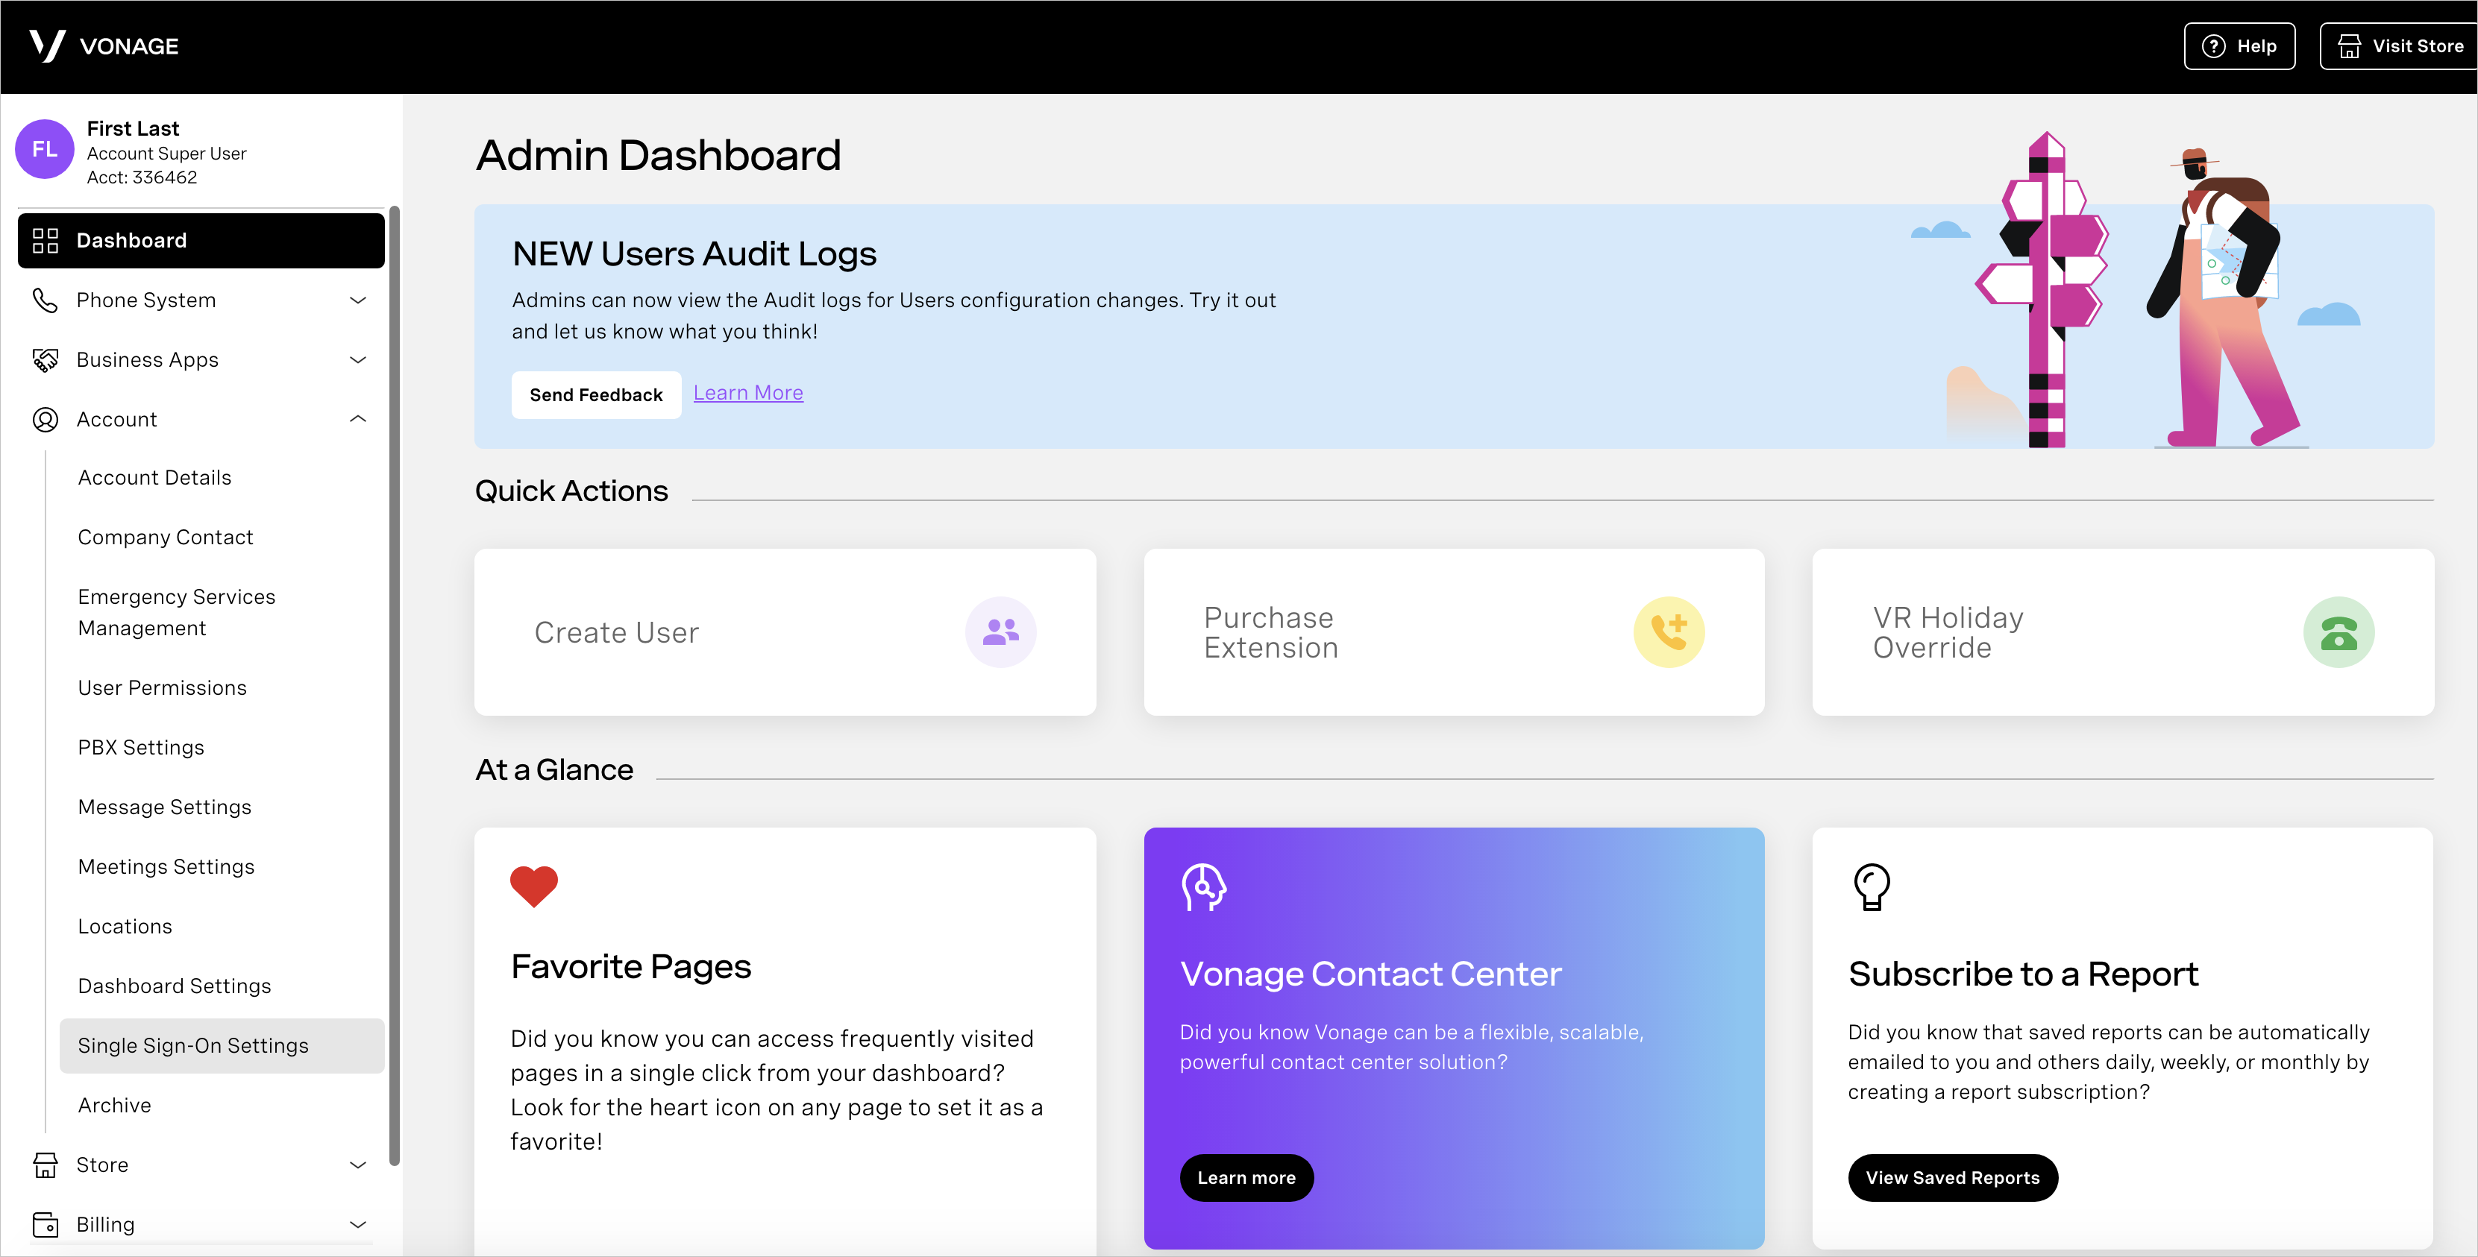Click Learn More link in audit logs banner
This screenshot has height=1257, width=2478.
(x=747, y=393)
